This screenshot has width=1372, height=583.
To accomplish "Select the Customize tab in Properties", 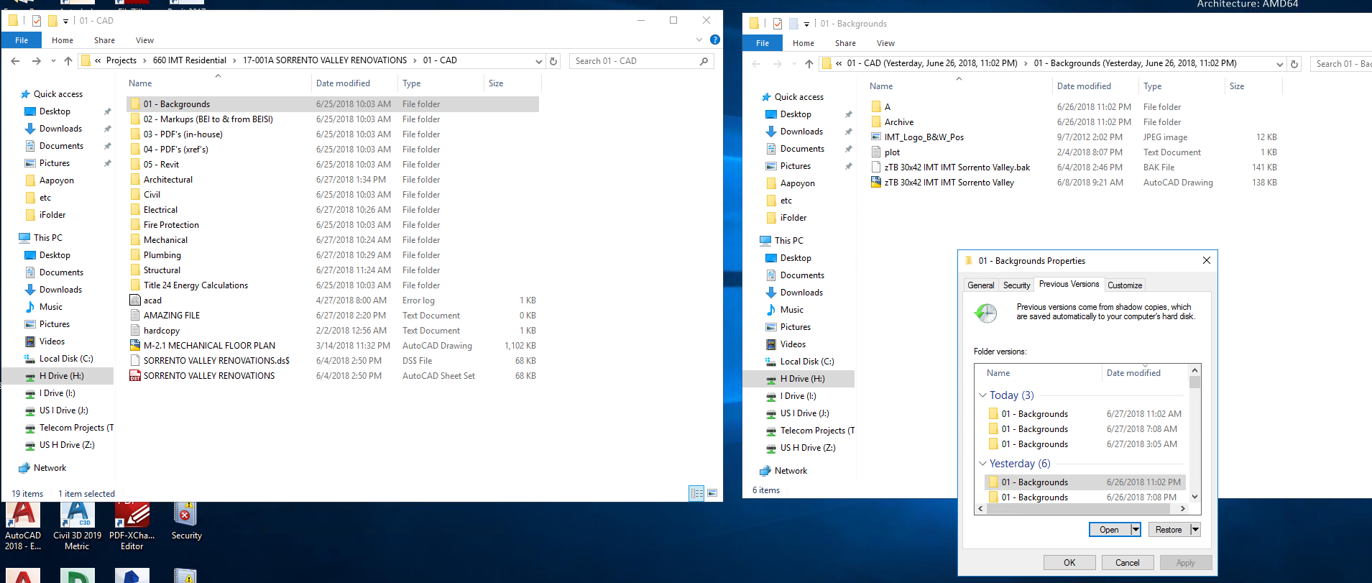I will (x=1125, y=285).
